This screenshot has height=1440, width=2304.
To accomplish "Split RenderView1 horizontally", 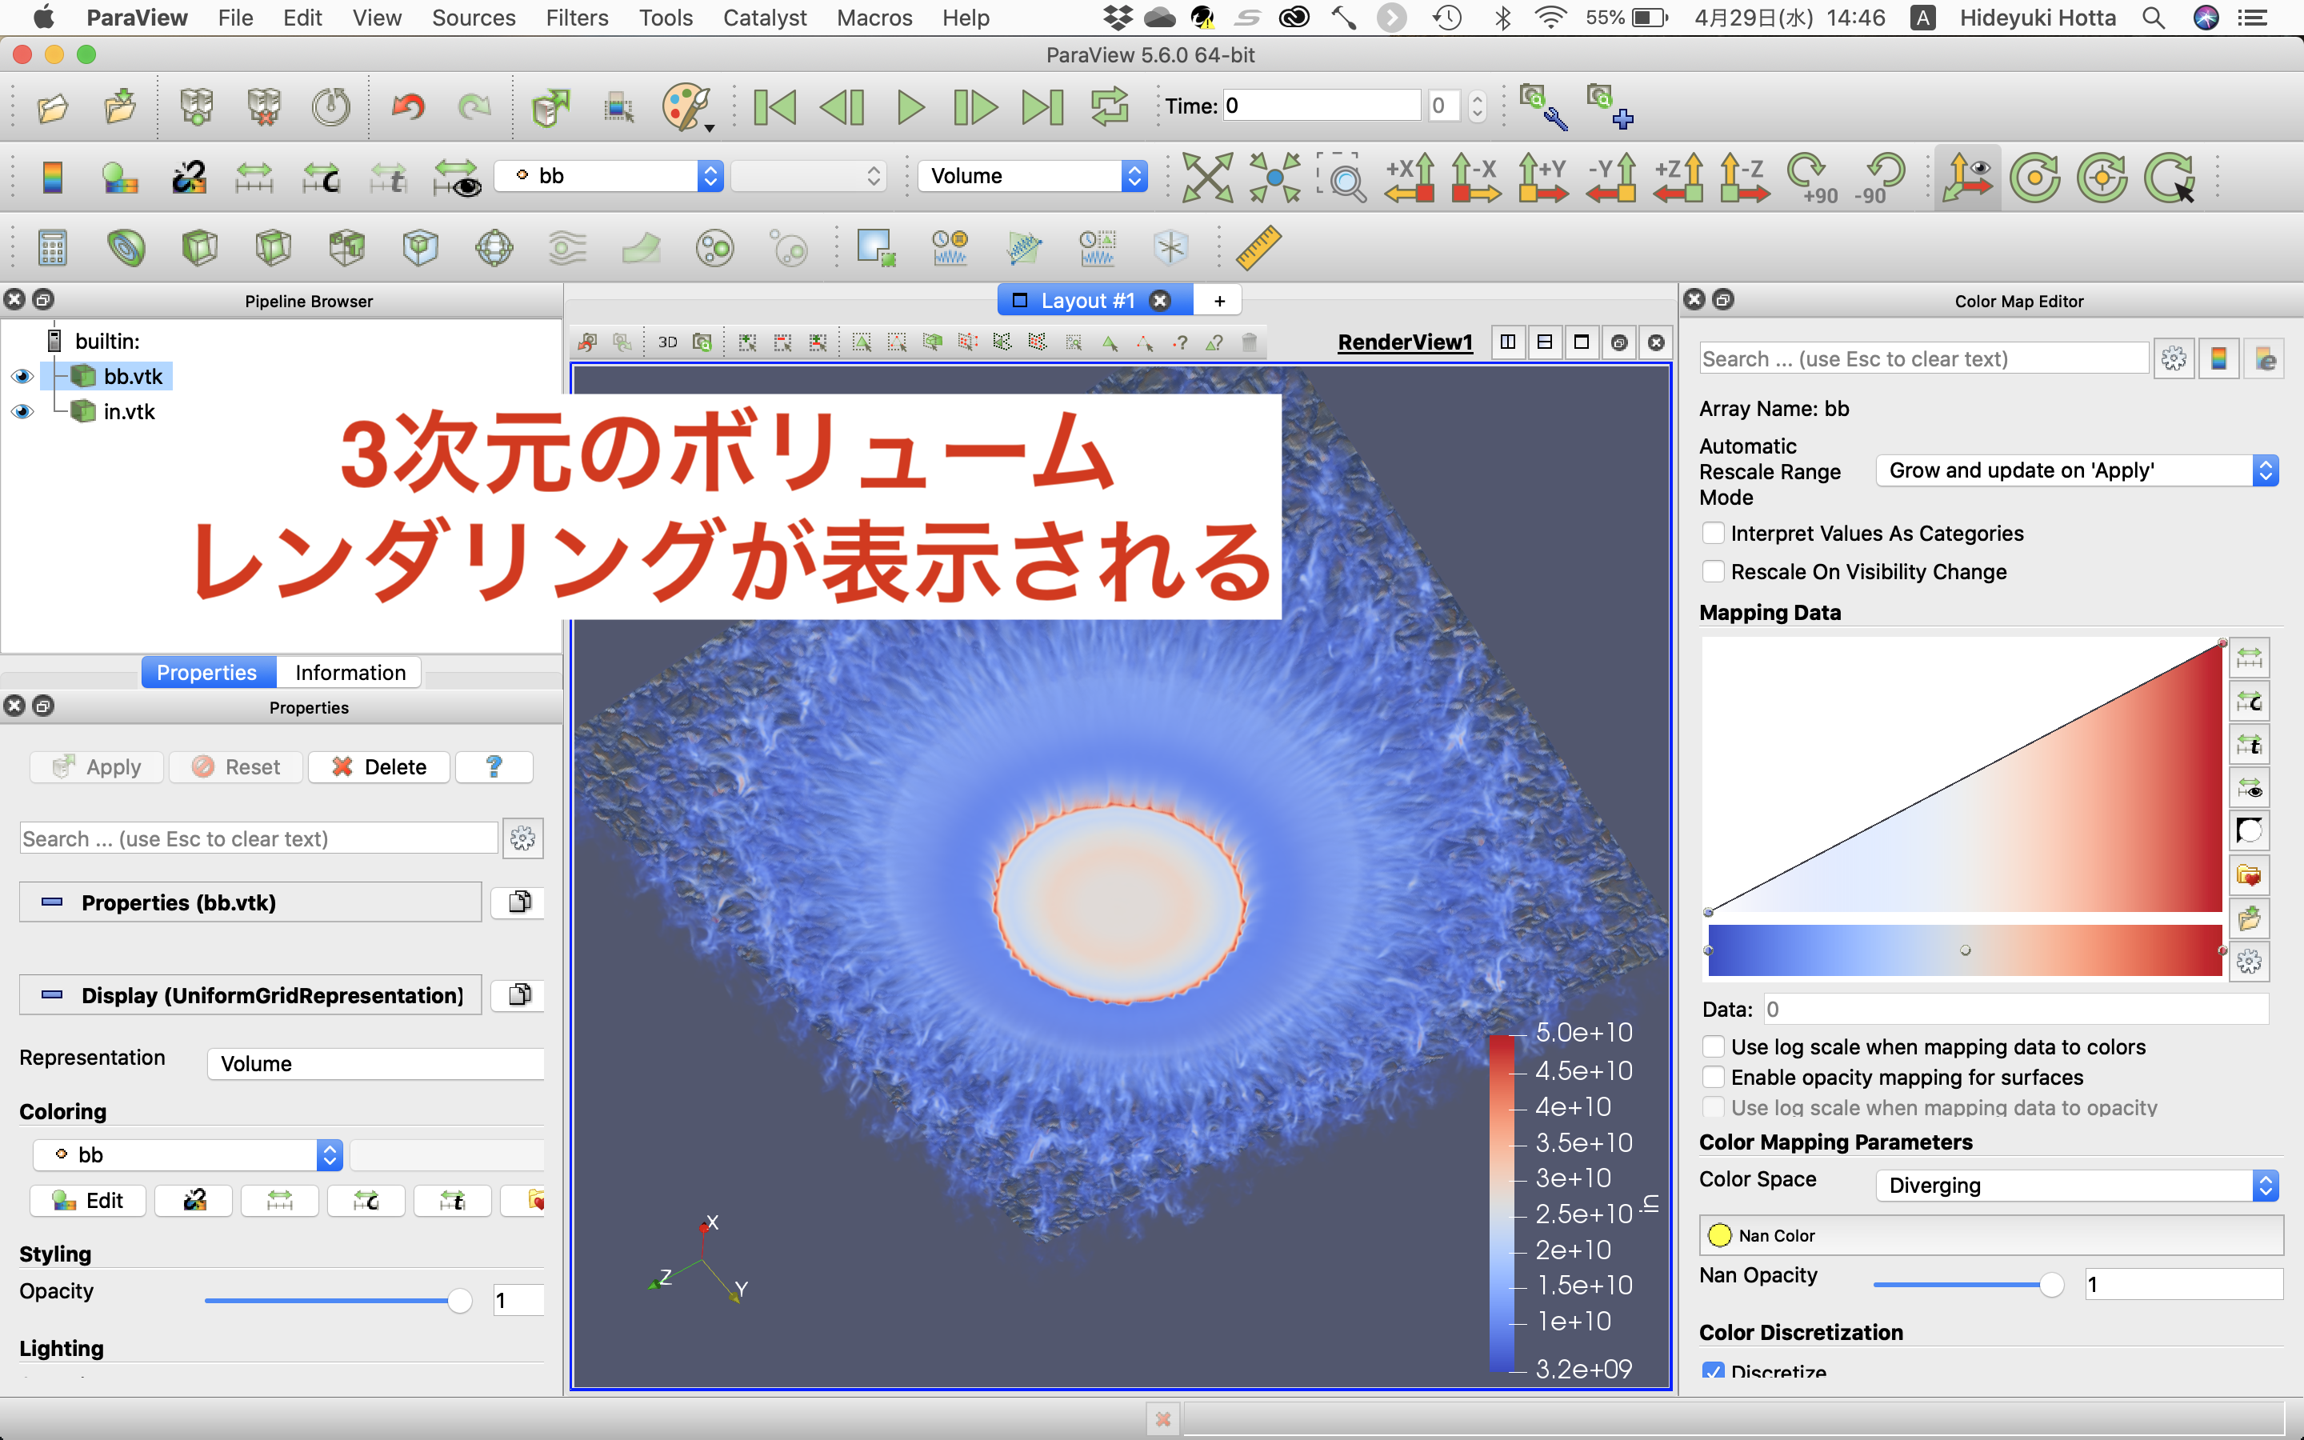I will click(1508, 342).
